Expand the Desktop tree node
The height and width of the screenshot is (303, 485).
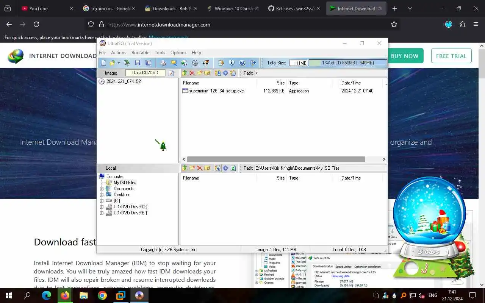(x=102, y=195)
